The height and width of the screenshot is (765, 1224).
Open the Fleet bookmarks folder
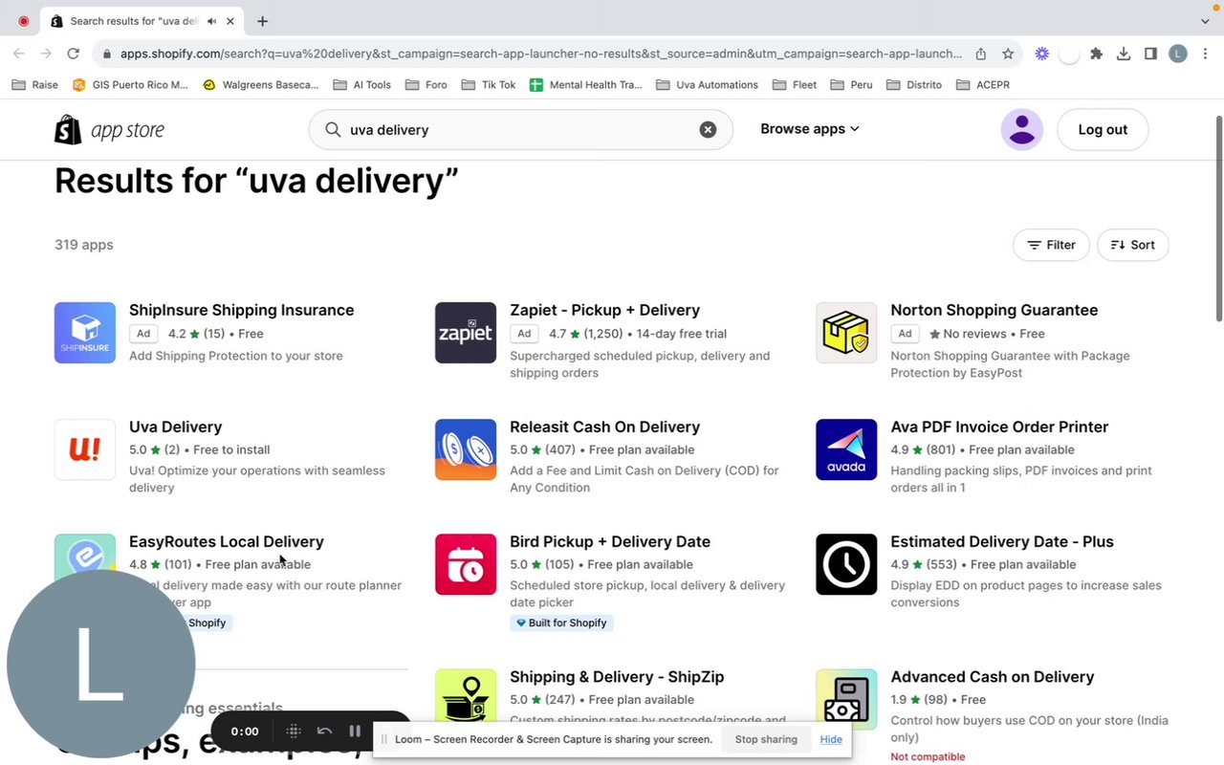coord(794,84)
